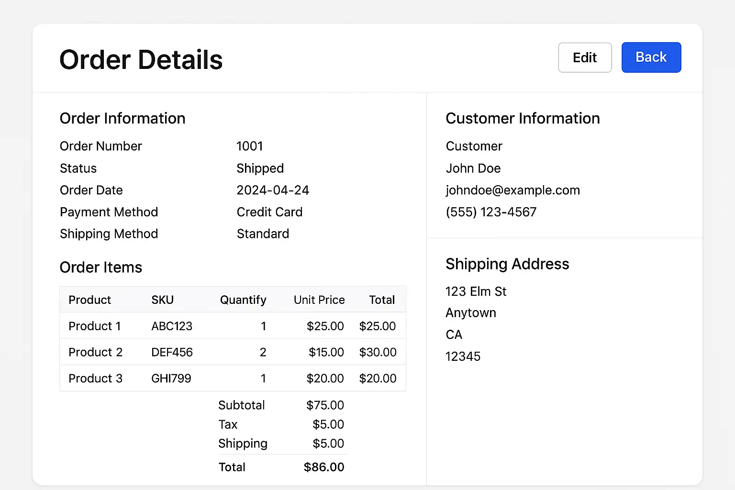This screenshot has height=490, width=735.
Task: Sort by the Quantify column header
Action: pos(243,300)
